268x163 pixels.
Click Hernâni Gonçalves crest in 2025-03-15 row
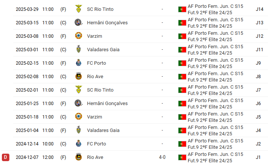tap(79, 22)
